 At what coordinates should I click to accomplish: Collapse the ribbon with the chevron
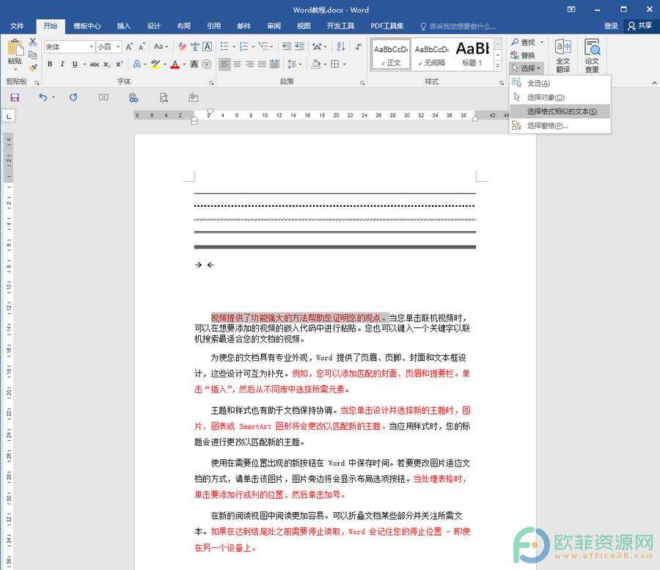(x=654, y=84)
